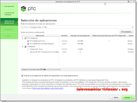Select the Instalación step
Image resolution: width=138 pixels, height=103 pixels.
(9, 29)
